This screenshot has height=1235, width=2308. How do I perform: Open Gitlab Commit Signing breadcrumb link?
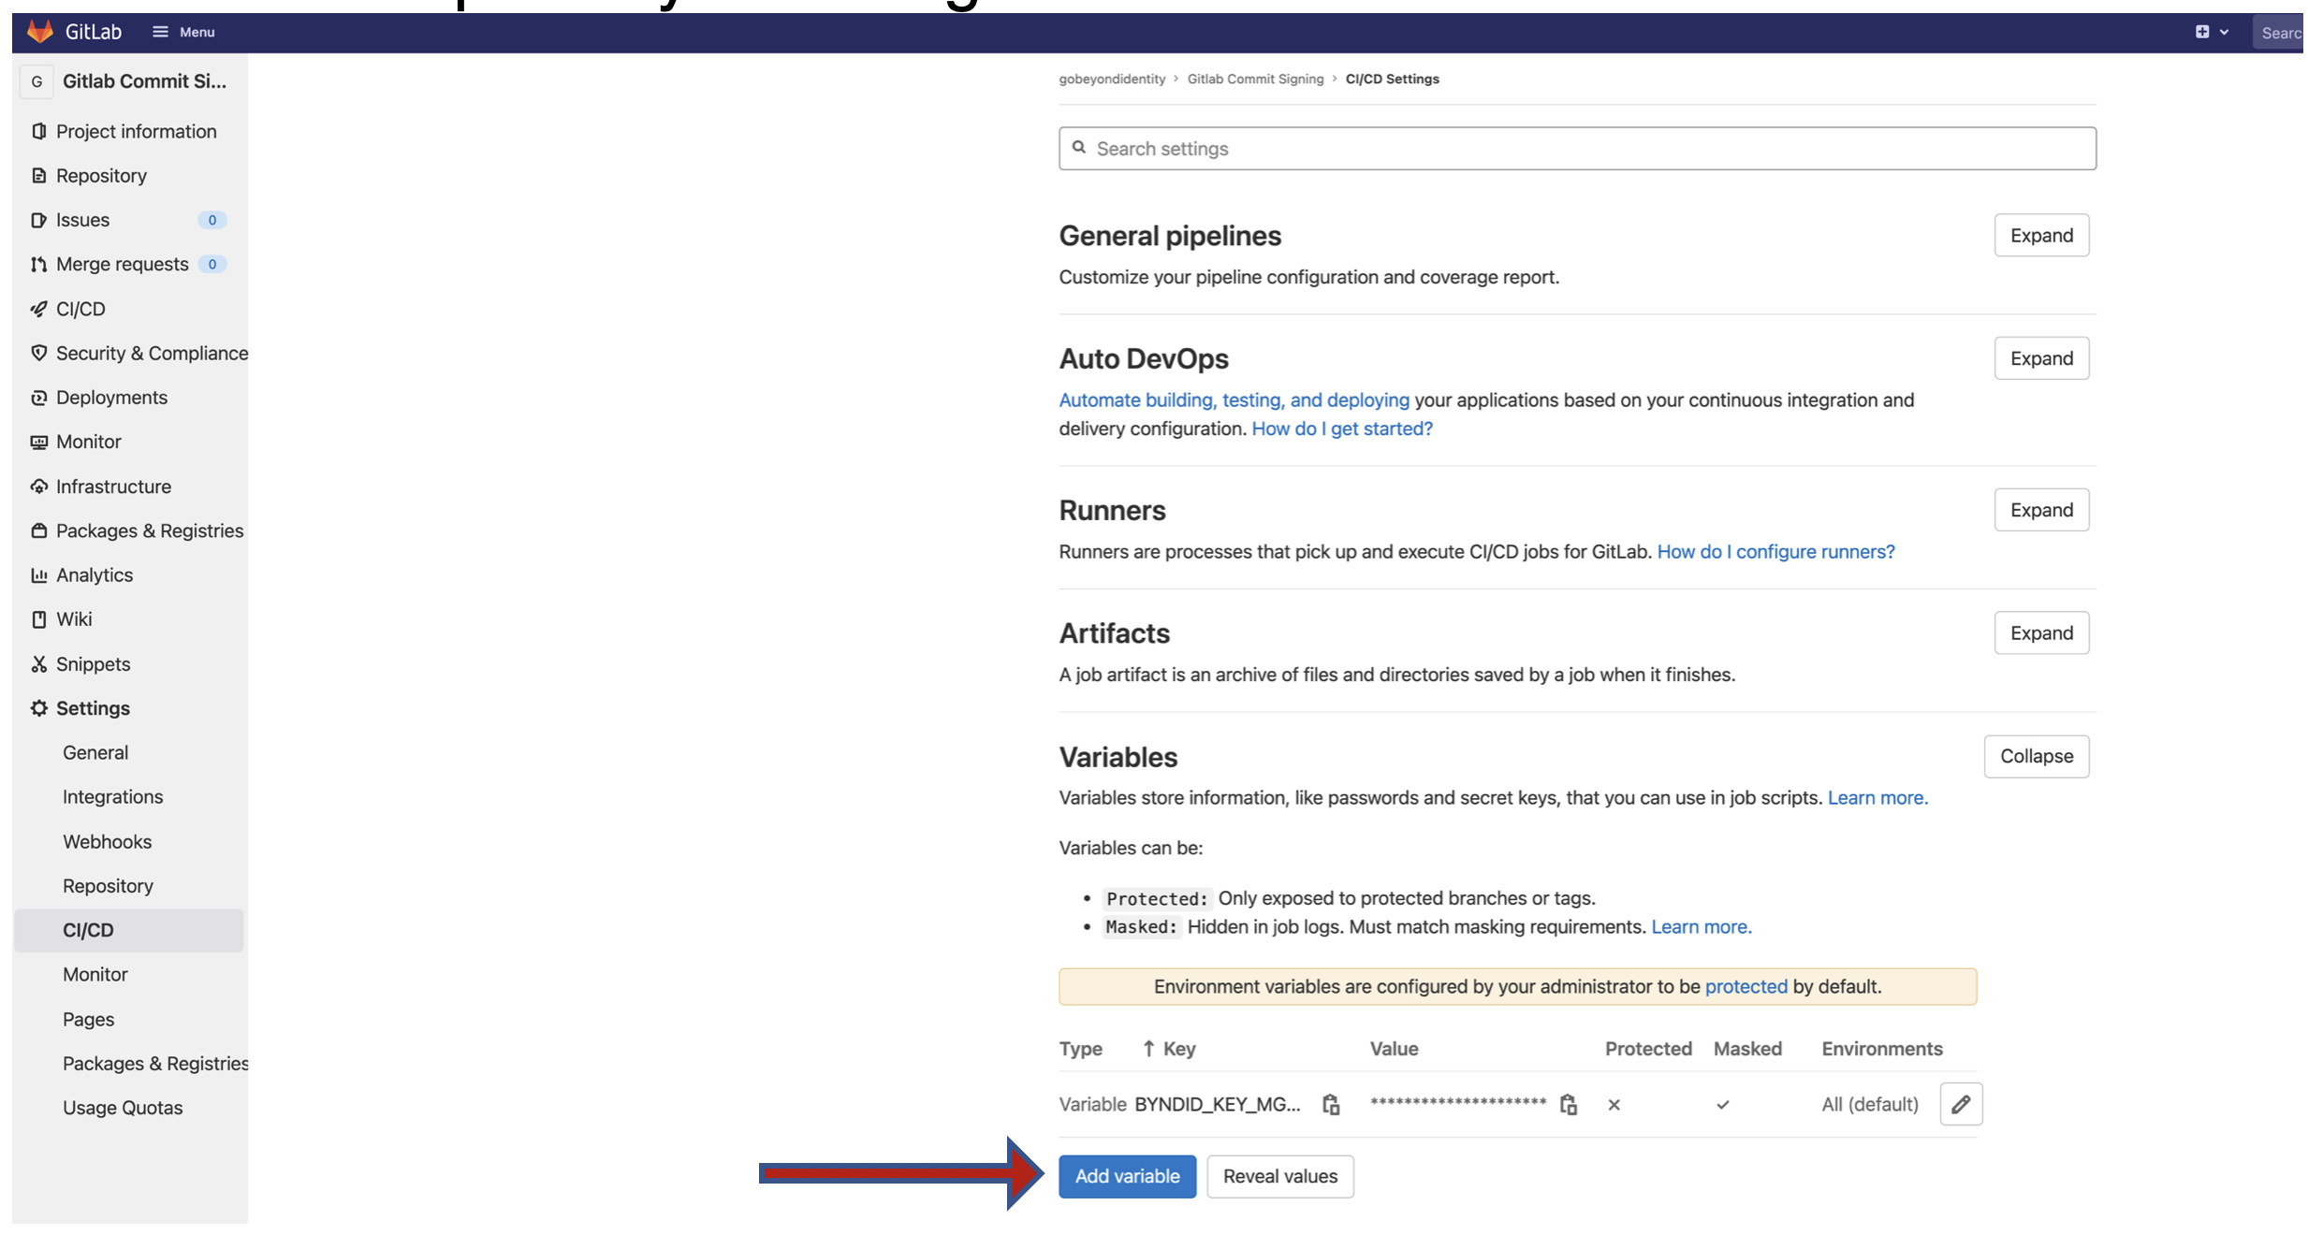coord(1255,80)
